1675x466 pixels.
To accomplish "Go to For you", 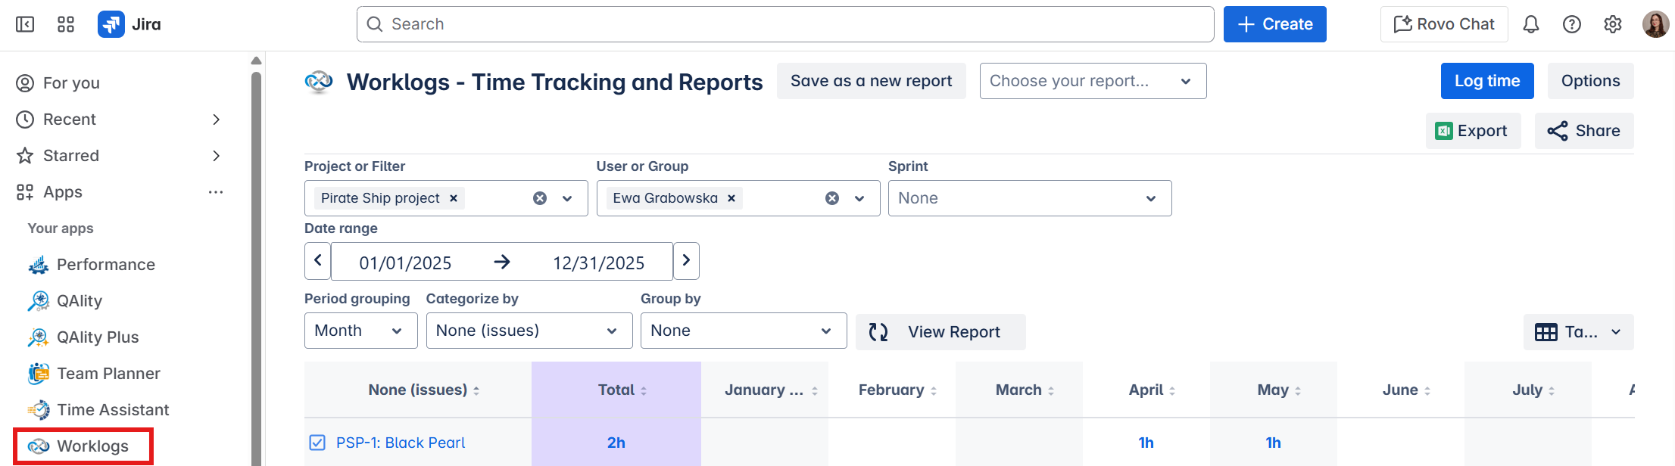I will pos(71,83).
